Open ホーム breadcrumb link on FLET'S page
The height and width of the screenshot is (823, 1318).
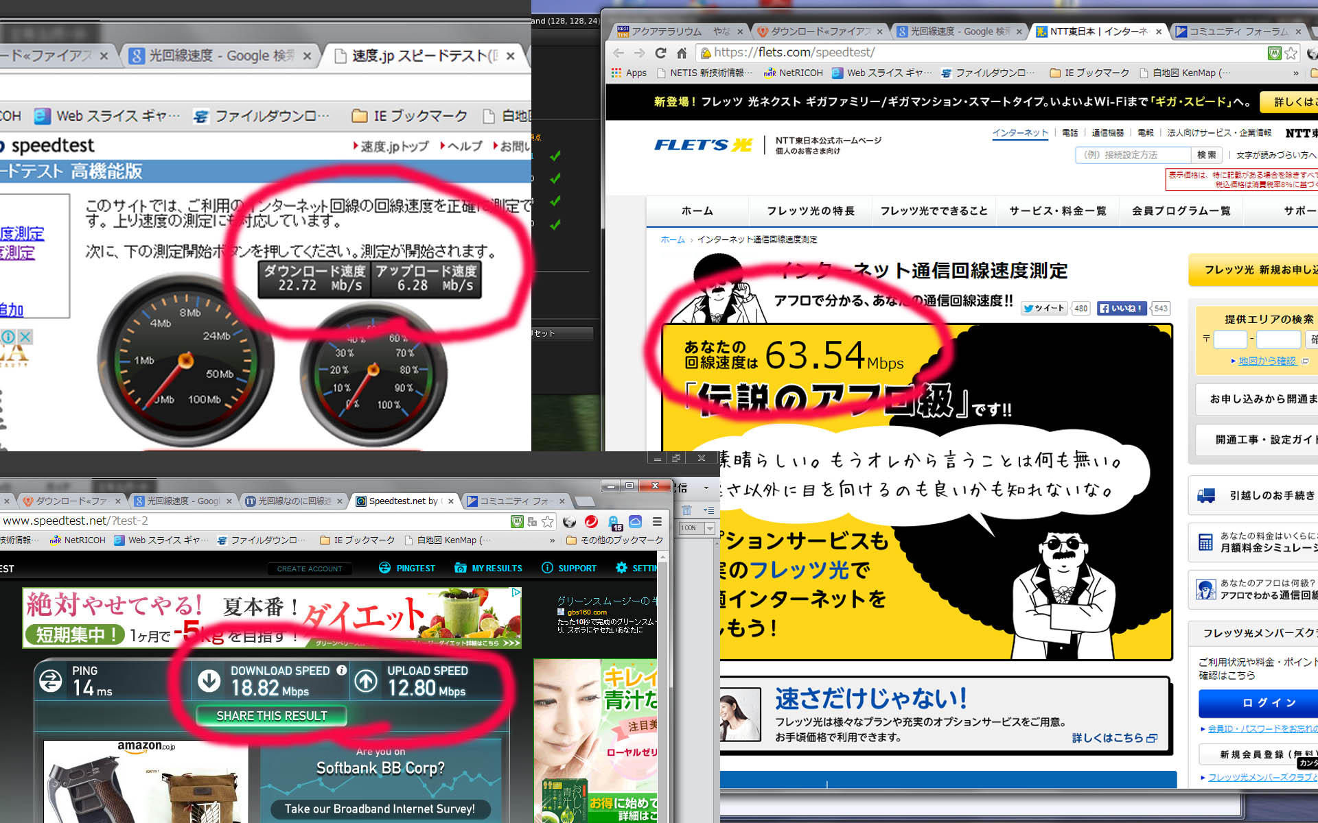pyautogui.click(x=673, y=240)
